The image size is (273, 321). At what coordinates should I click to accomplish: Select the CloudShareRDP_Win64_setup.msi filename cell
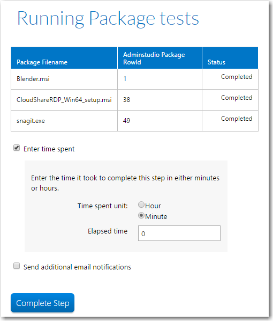tap(64, 100)
